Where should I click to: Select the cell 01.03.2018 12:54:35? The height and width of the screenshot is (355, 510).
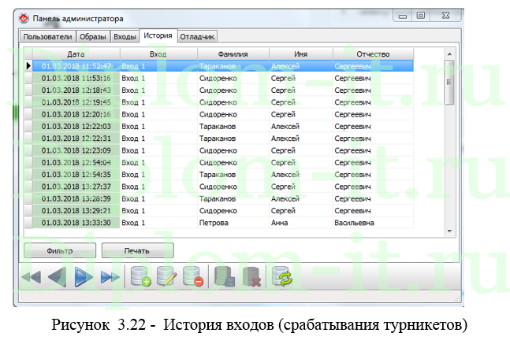pyautogui.click(x=76, y=175)
